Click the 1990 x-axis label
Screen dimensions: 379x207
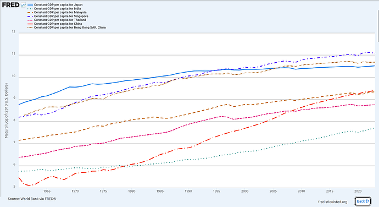click(188, 191)
